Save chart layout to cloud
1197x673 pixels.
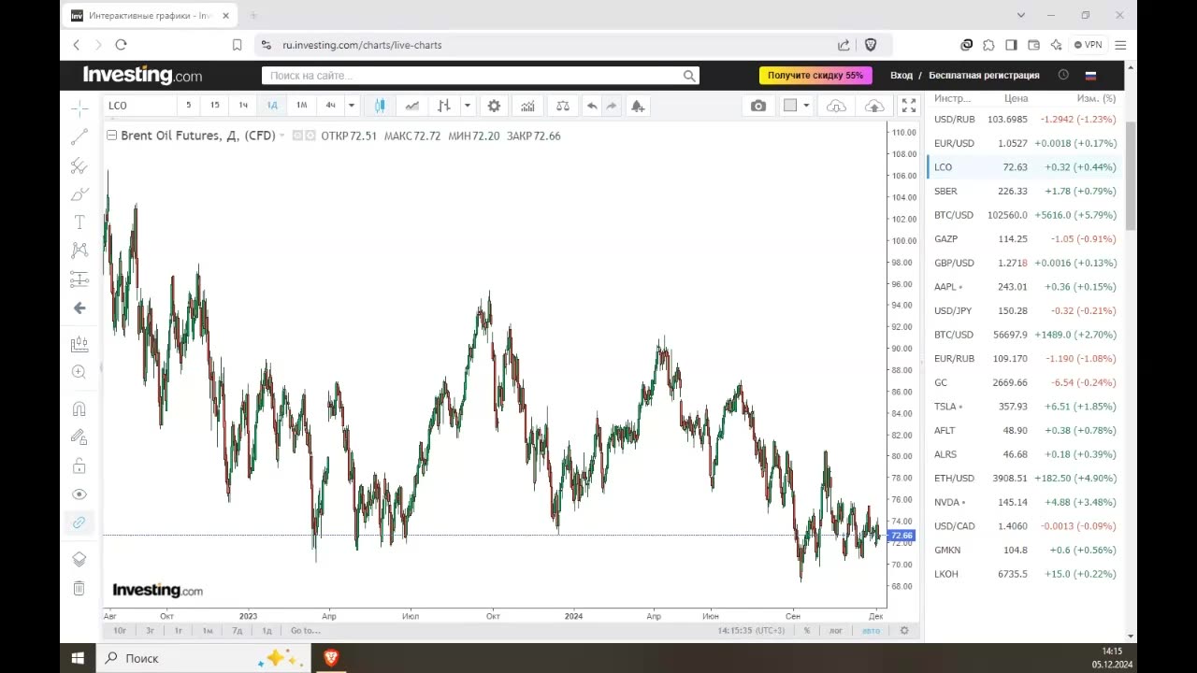[874, 106]
